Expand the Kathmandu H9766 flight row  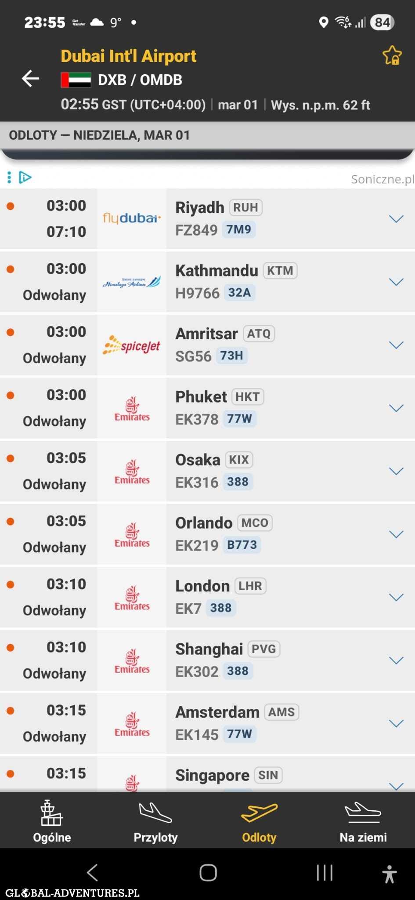click(396, 282)
